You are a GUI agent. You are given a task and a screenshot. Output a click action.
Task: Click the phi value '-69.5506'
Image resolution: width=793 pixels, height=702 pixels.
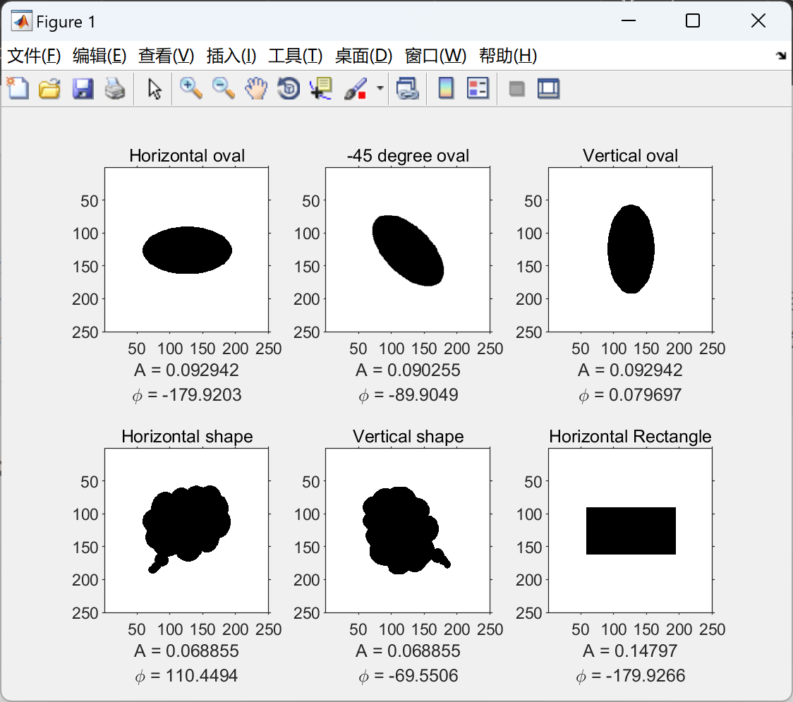point(423,676)
